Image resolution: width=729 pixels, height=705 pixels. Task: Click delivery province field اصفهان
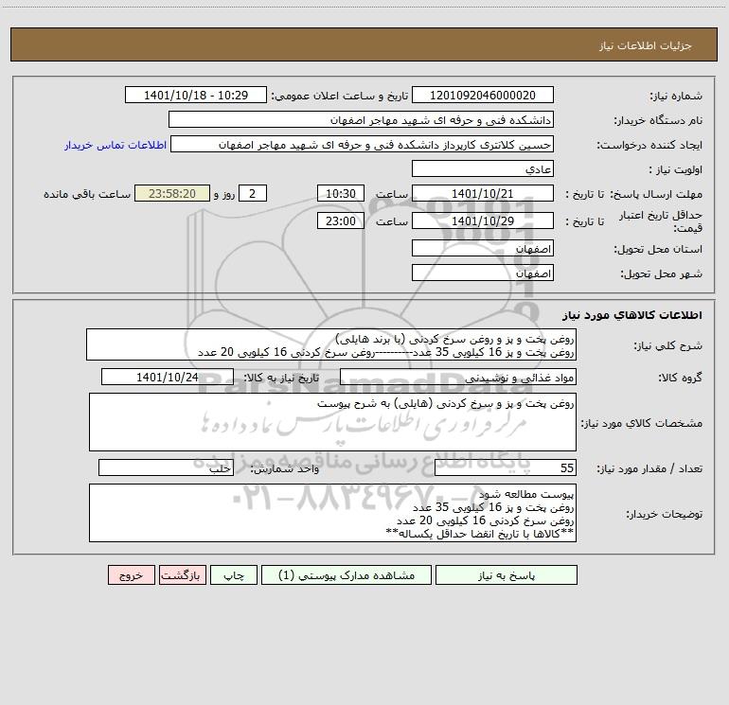pos(483,248)
